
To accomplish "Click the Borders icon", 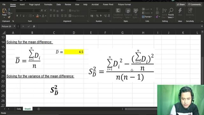I will coord(31,16).
